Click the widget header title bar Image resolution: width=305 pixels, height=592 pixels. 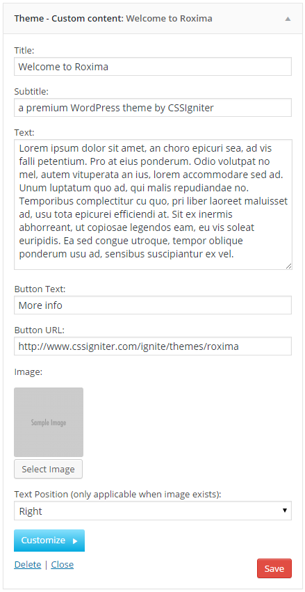[x=153, y=19]
